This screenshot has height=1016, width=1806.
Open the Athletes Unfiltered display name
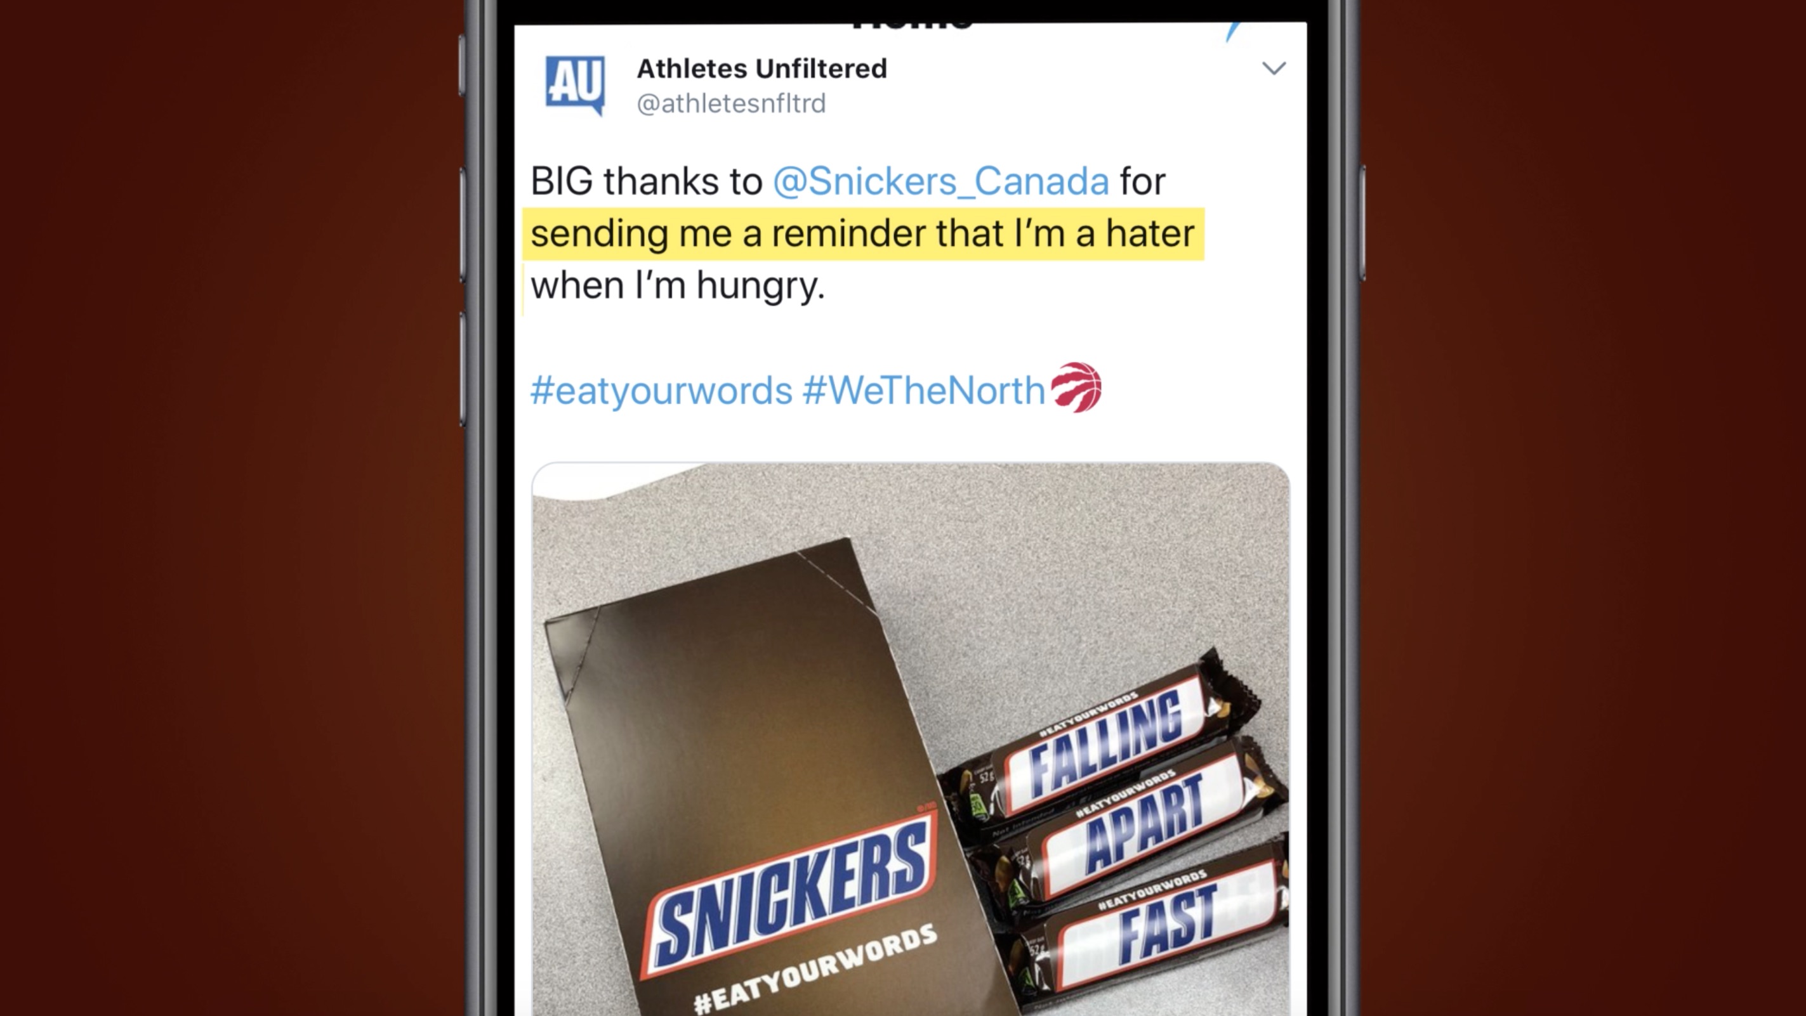click(761, 68)
